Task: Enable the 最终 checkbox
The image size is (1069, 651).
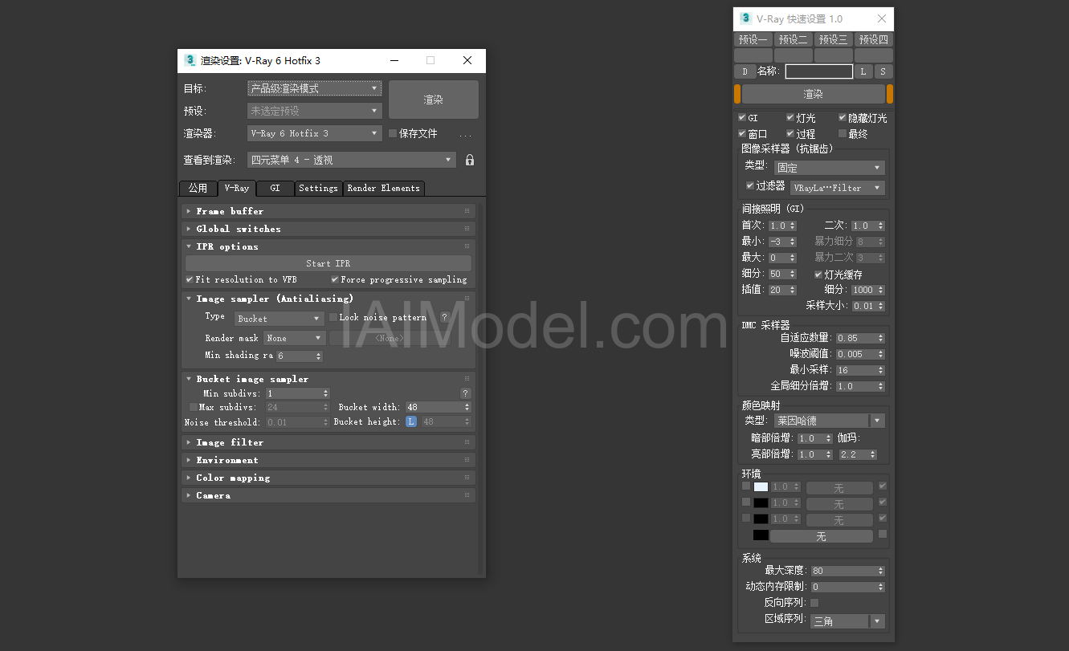Action: click(x=843, y=133)
